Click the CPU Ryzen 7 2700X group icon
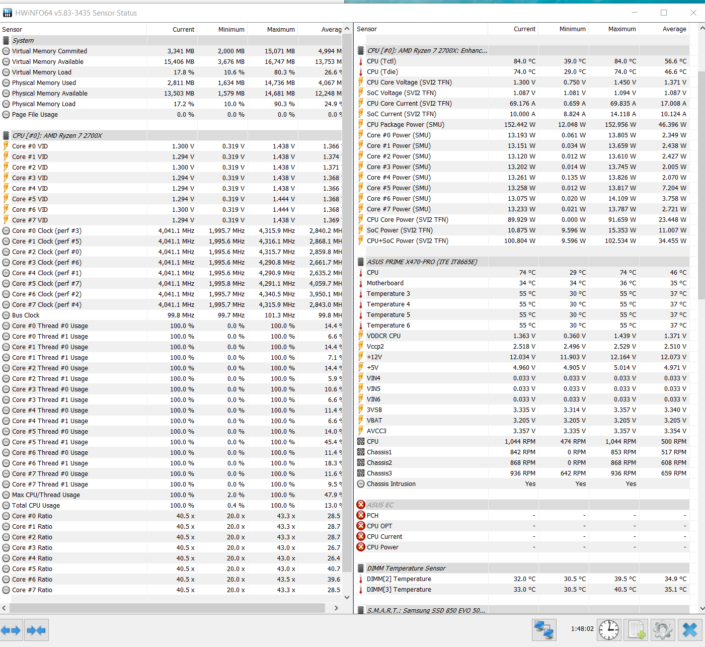Viewport: 705px width, 647px height. [6, 135]
